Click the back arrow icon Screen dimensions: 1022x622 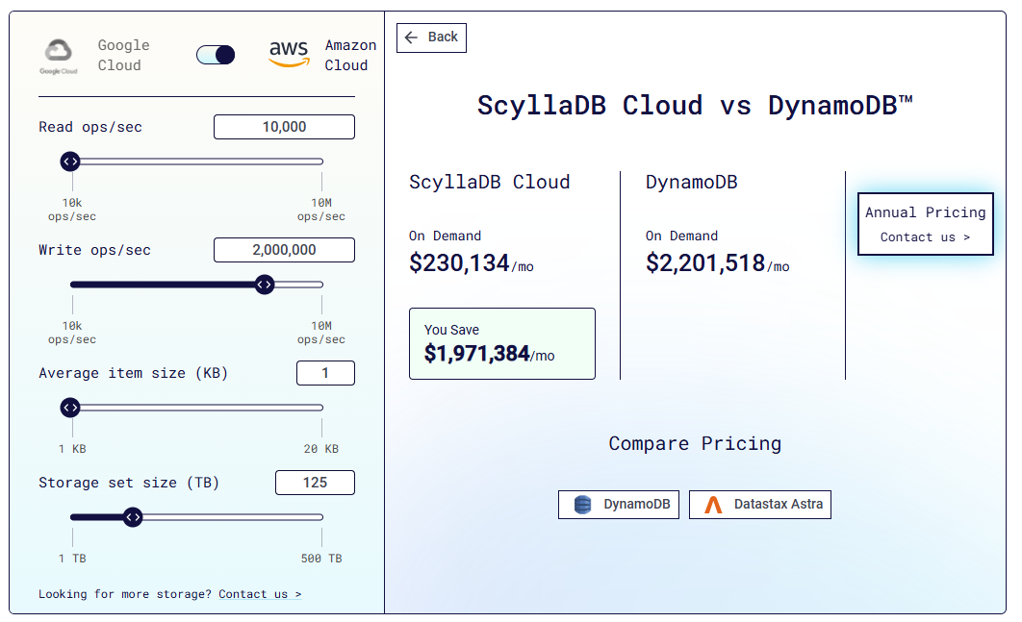[x=411, y=37]
